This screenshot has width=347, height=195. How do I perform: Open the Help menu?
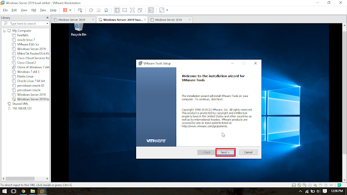click(x=53, y=10)
